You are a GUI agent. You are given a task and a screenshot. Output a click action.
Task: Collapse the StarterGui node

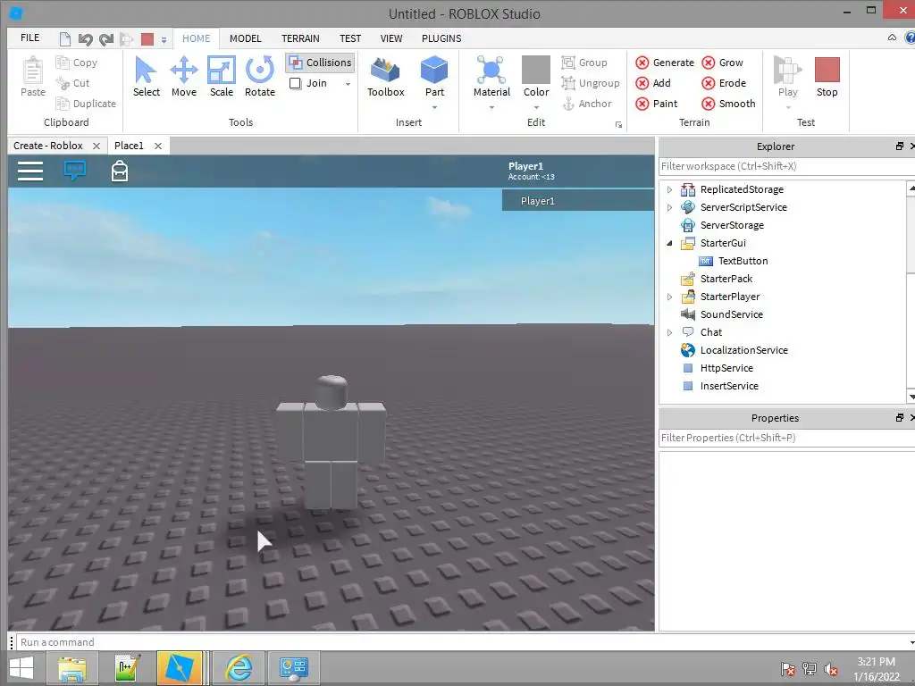[669, 243]
